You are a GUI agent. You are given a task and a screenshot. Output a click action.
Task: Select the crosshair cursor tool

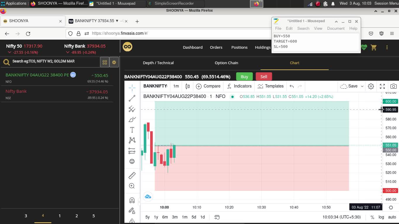pyautogui.click(x=132, y=88)
